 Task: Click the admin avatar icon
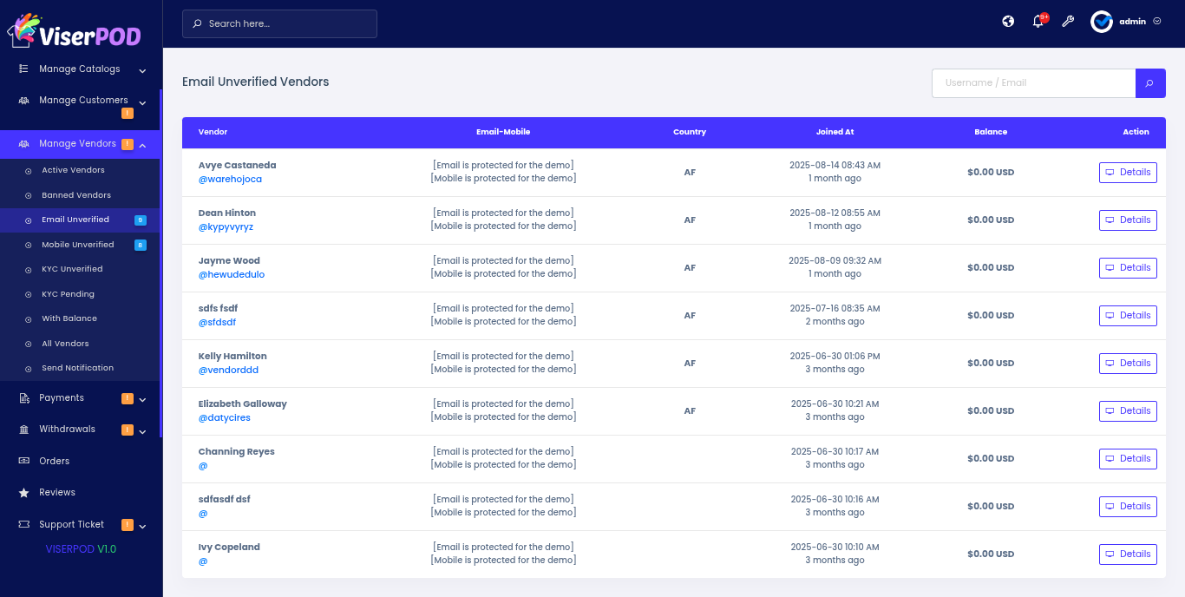coord(1102,22)
